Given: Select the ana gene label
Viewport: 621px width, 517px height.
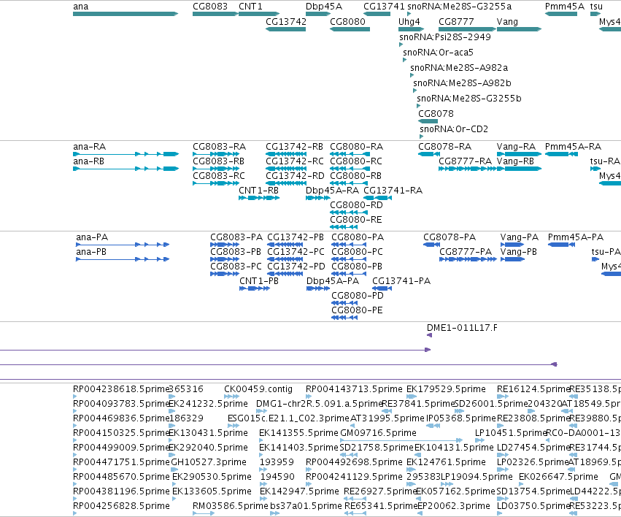Looking at the screenshot, I should (x=81, y=7).
